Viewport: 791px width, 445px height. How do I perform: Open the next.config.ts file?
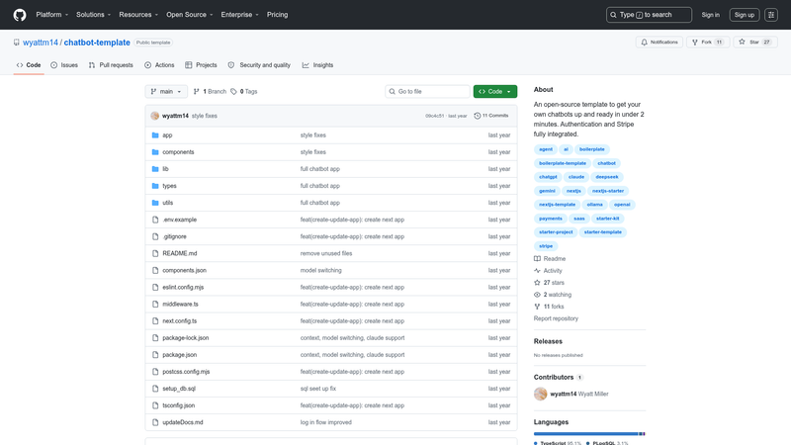[180, 320]
